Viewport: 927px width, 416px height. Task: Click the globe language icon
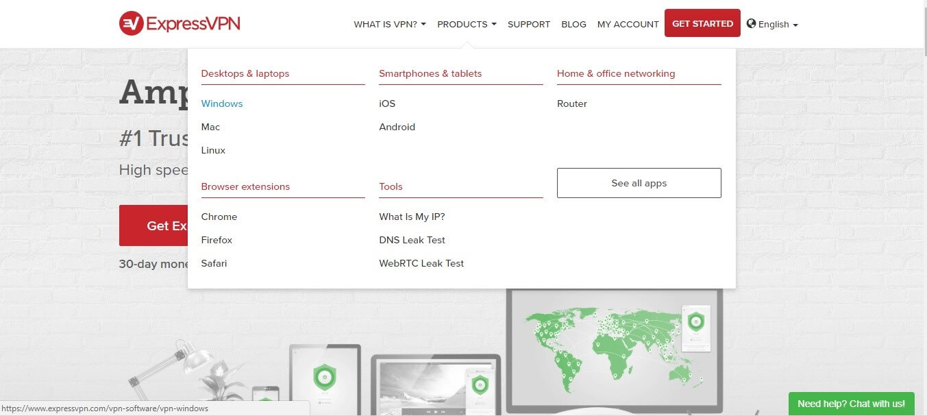[751, 23]
